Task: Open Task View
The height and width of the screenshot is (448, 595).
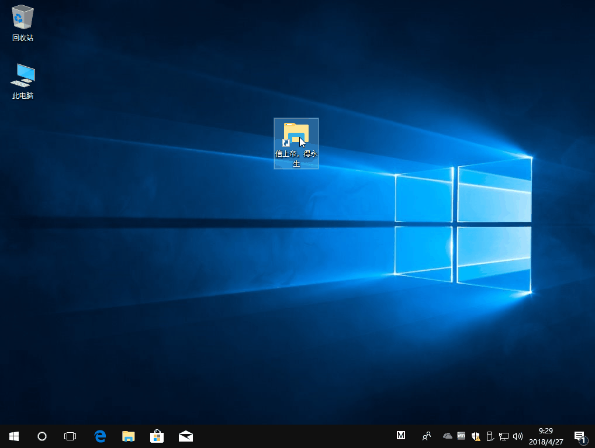Action: click(x=70, y=436)
